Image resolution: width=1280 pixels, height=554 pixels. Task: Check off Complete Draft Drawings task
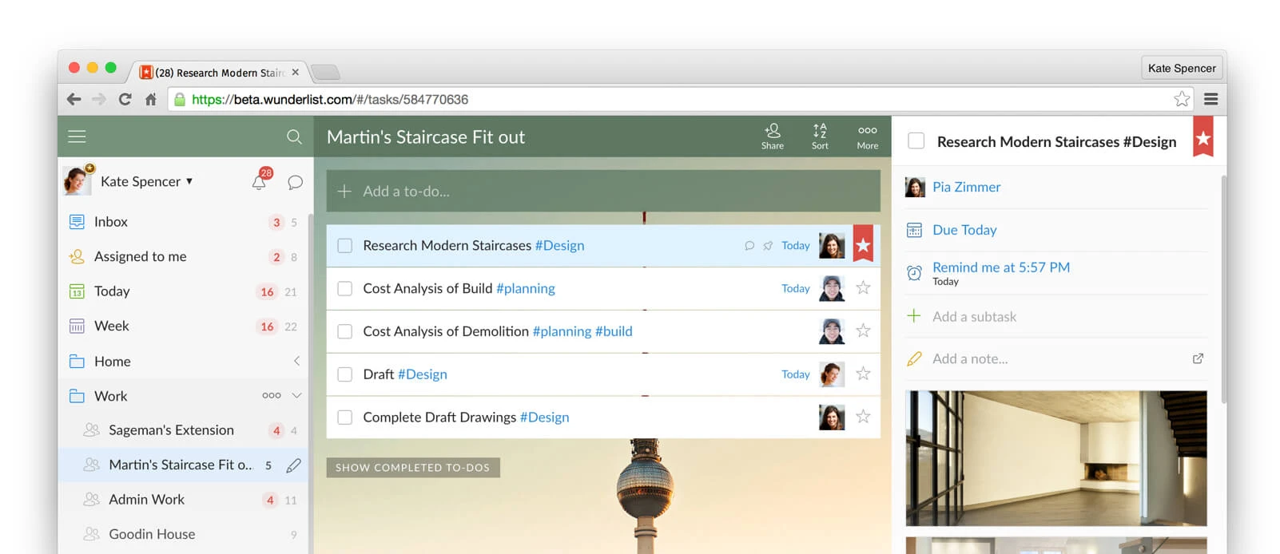pos(345,417)
